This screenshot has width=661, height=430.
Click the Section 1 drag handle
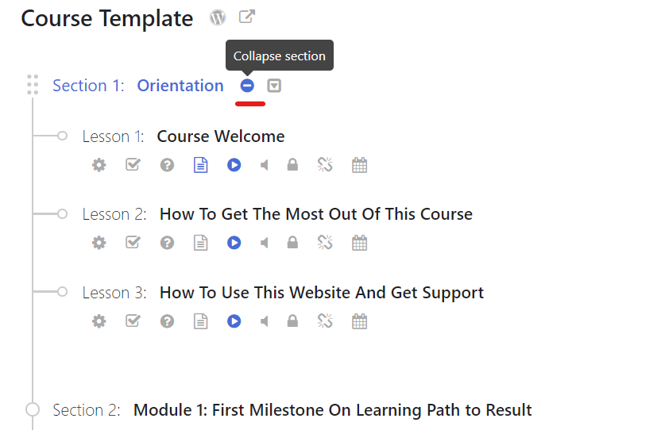click(33, 84)
